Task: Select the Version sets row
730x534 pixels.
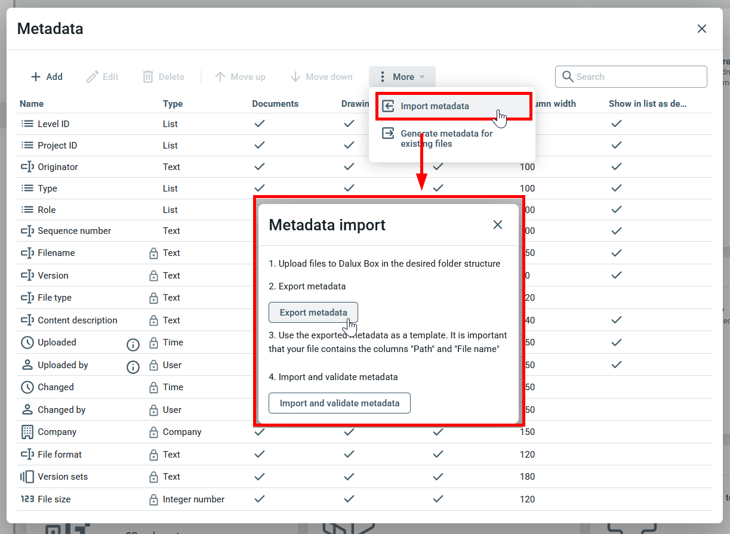Action: click(x=63, y=477)
